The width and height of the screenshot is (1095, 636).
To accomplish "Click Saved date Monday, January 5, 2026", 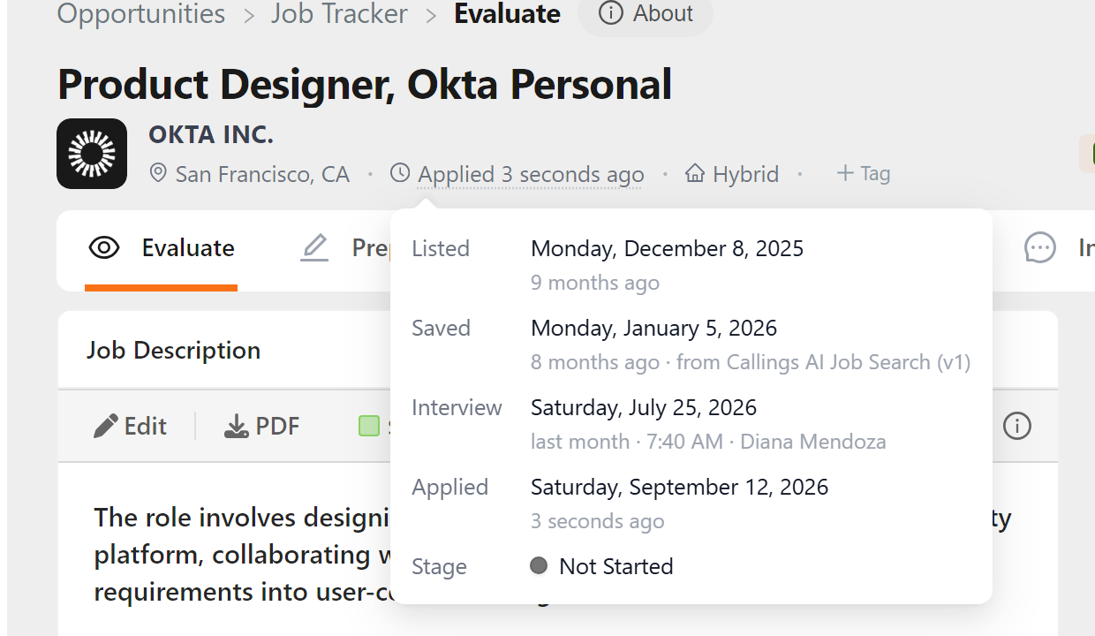I will [x=653, y=328].
